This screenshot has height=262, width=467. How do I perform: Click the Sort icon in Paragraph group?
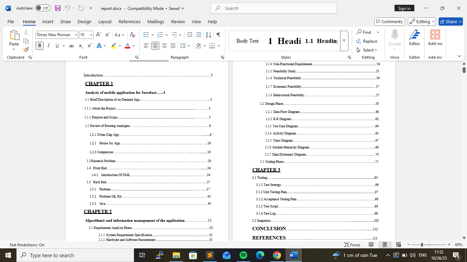(208, 35)
